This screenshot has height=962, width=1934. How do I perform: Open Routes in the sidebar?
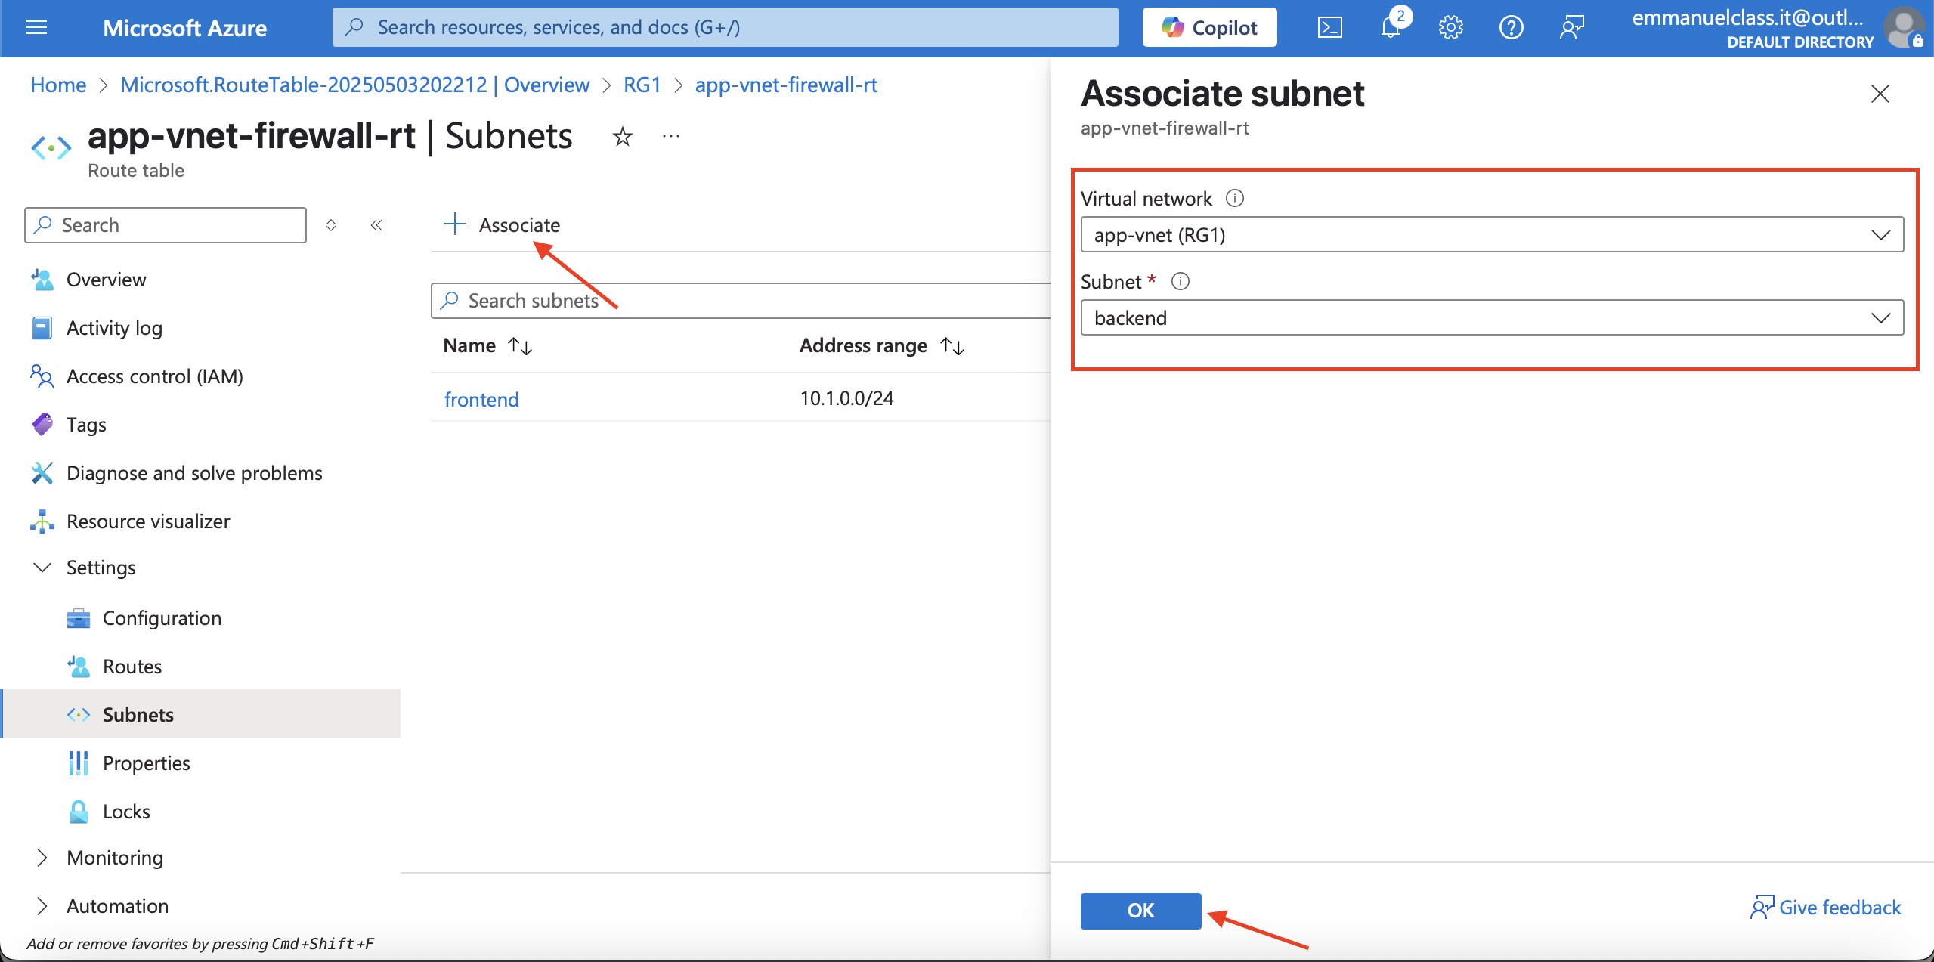[x=132, y=667]
